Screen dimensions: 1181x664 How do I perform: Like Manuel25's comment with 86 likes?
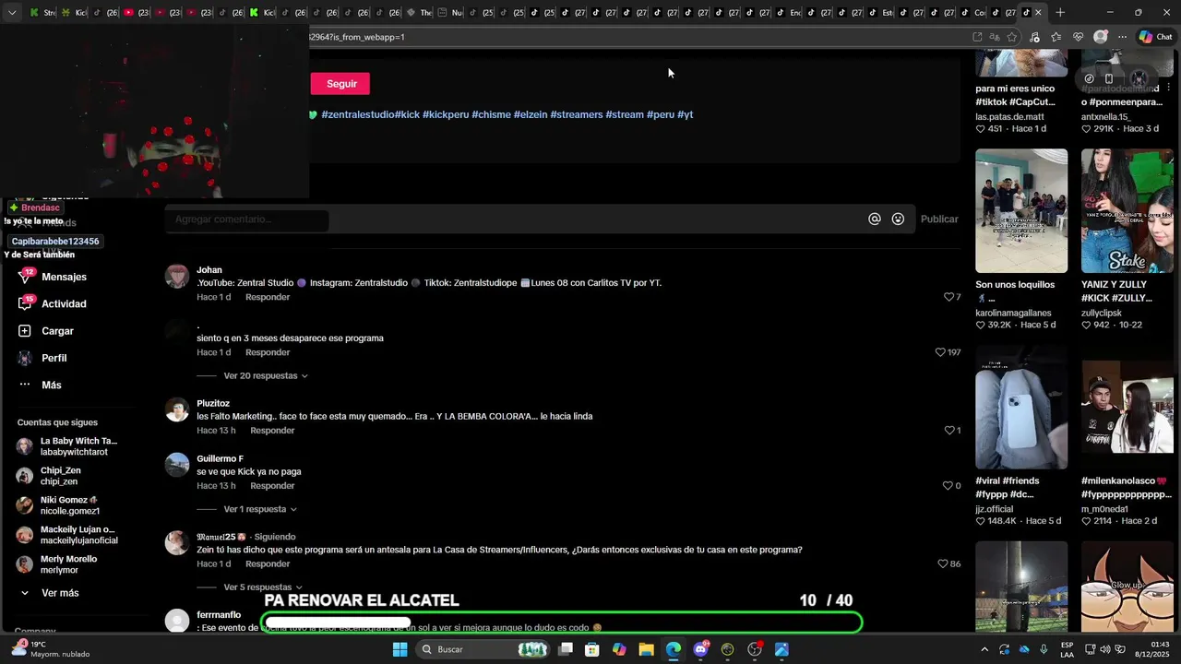pos(942,563)
